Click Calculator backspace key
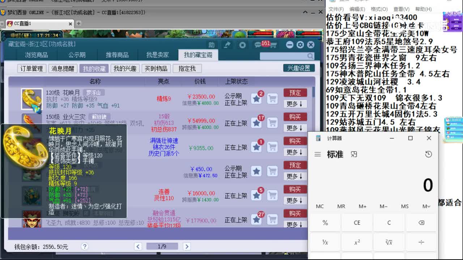Image resolution: width=463 pixels, height=260 pixels. tap(421, 223)
